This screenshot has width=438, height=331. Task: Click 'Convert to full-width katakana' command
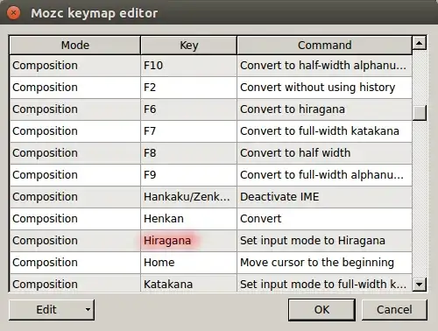point(324,131)
